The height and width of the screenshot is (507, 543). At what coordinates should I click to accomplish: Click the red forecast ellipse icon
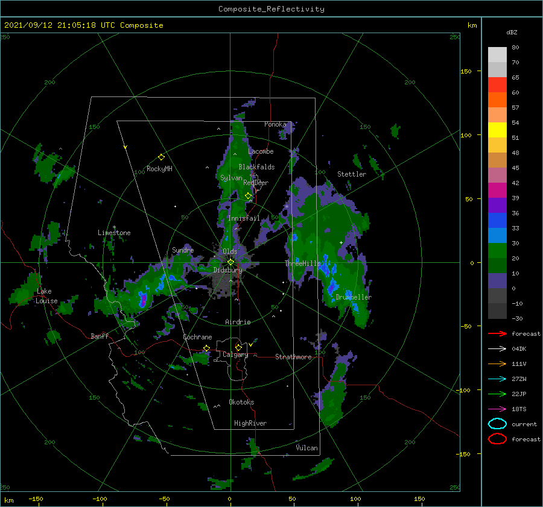point(497,439)
